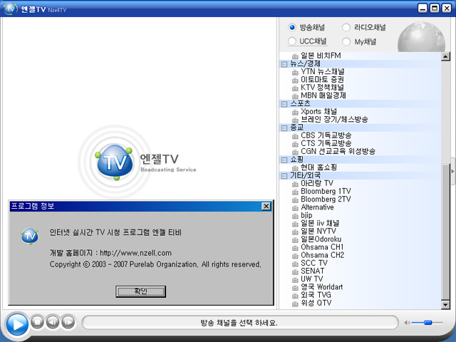Select the My채널 radio button

(346, 41)
